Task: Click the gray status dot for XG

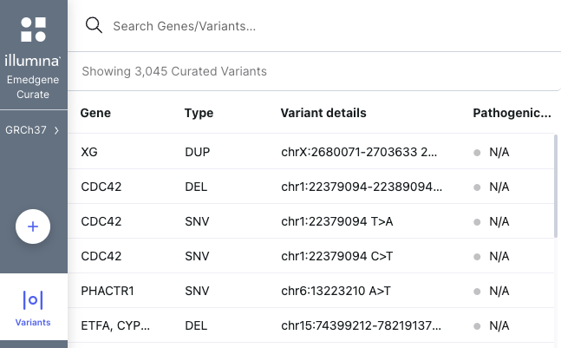Action: pyautogui.click(x=477, y=153)
